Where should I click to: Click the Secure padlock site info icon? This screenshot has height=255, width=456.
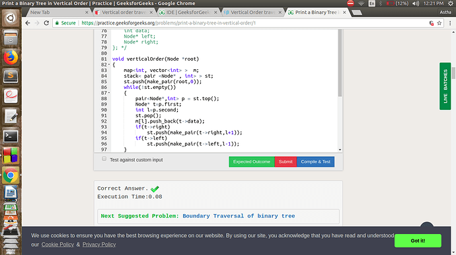tap(57, 23)
